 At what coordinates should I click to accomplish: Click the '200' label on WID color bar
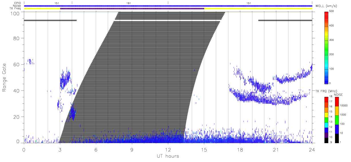coord(332,54)
